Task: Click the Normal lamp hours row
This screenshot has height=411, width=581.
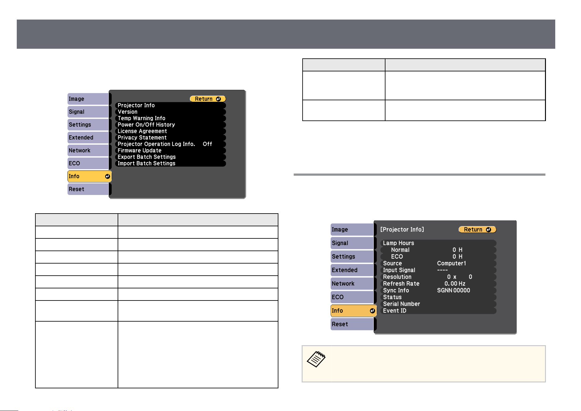Action: click(438, 250)
